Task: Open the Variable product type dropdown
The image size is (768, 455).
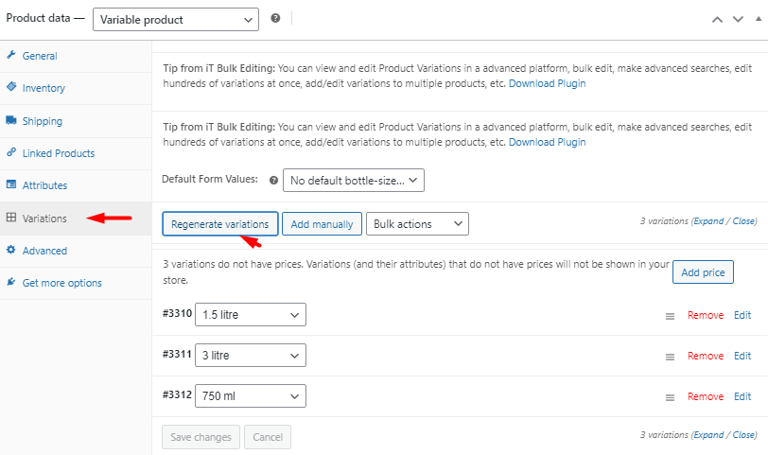Action: [176, 20]
